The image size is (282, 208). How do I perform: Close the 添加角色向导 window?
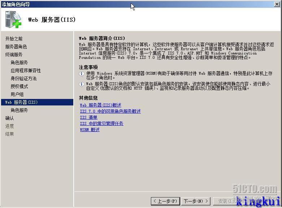coord(277,4)
